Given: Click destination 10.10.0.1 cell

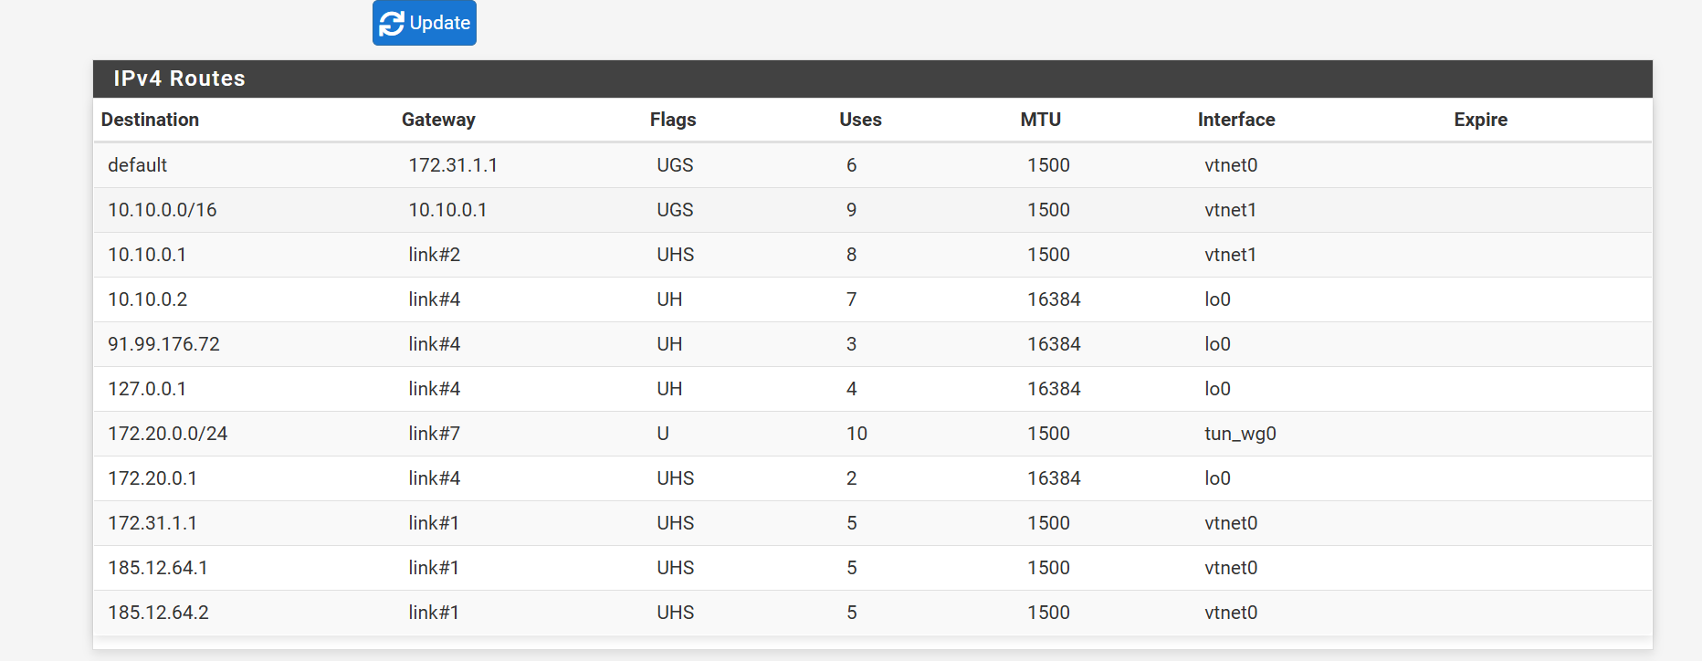Looking at the screenshot, I should click(x=147, y=255).
